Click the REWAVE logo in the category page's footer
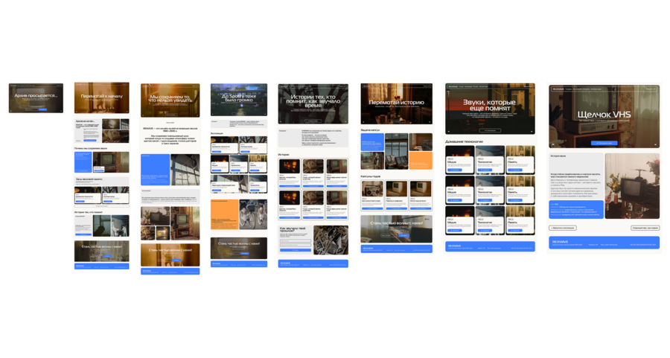This screenshot has width=670, height=358. [454, 246]
